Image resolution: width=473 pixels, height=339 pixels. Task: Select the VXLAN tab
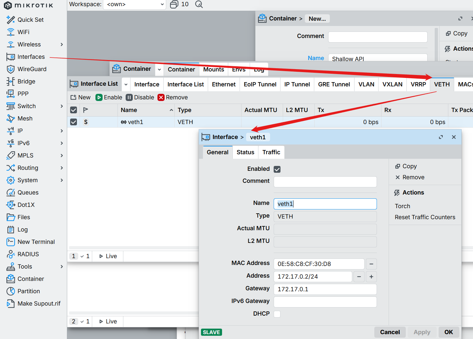point(392,84)
